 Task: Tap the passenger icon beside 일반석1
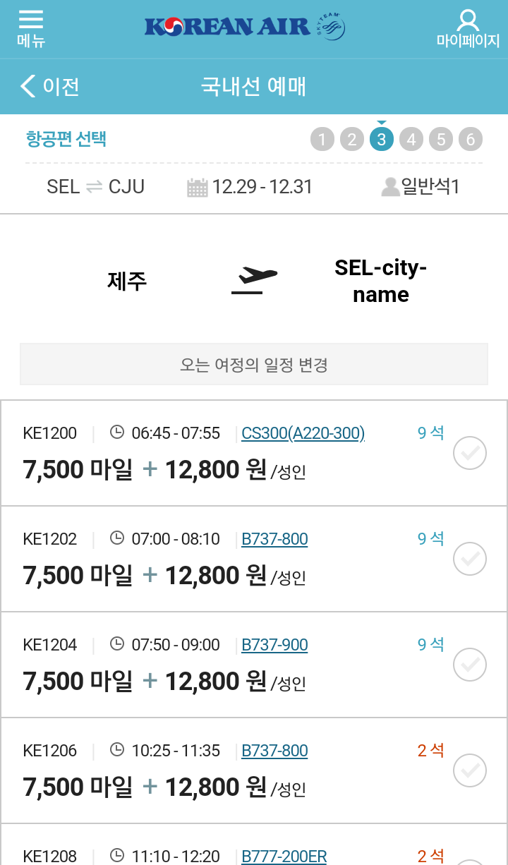(x=390, y=187)
